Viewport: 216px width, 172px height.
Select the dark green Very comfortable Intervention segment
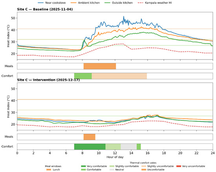(x=90, y=147)
